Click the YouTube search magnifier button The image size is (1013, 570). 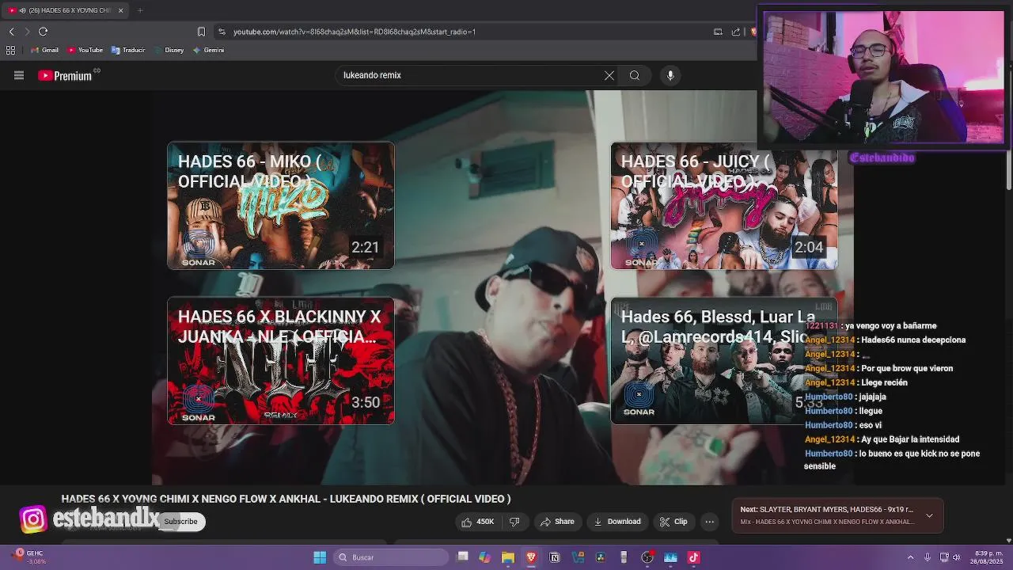(635, 75)
